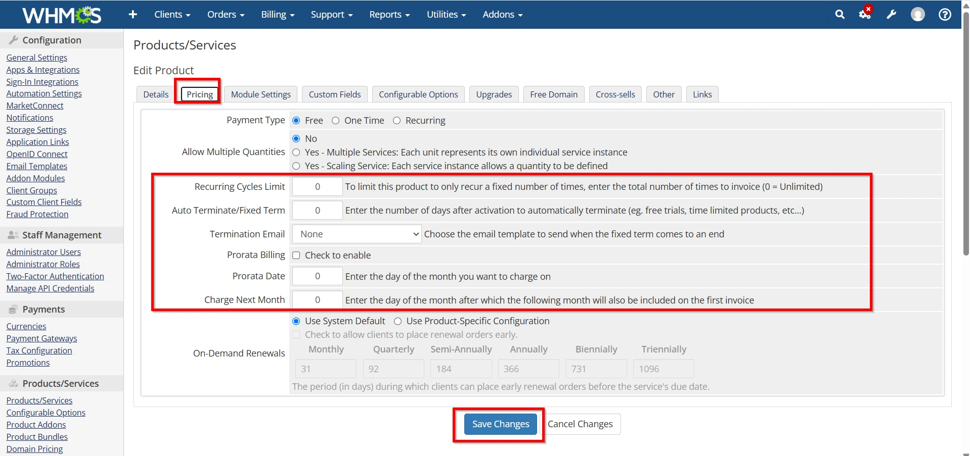Click the Cancel Changes button
The image size is (970, 456).
click(580, 424)
